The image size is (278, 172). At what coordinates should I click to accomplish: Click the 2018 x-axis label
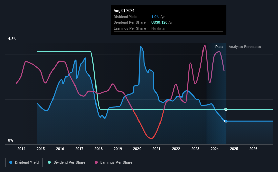(x=99, y=149)
